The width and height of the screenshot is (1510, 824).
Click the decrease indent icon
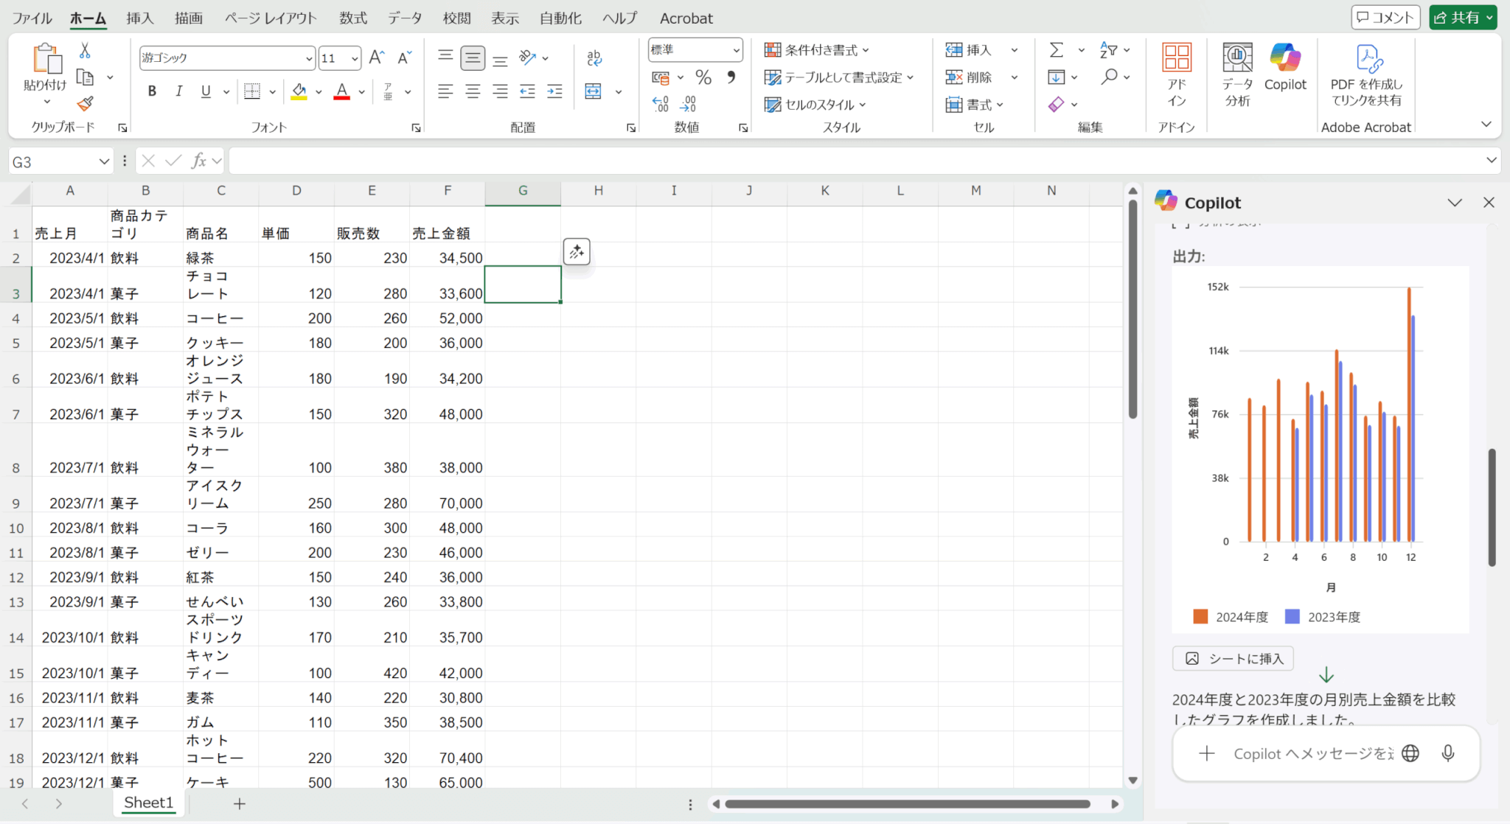pos(527,91)
